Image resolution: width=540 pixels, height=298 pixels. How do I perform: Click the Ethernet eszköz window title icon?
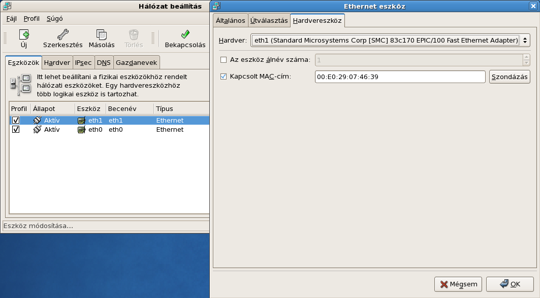(216, 6)
